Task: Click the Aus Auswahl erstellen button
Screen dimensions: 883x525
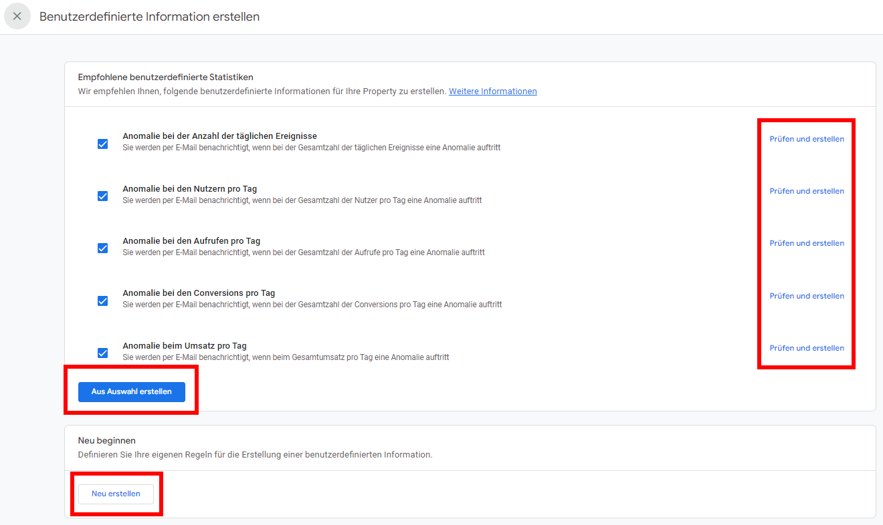Action: click(x=132, y=391)
